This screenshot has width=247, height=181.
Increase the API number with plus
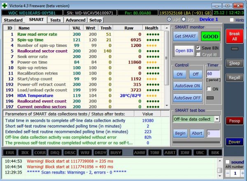[242, 173]
